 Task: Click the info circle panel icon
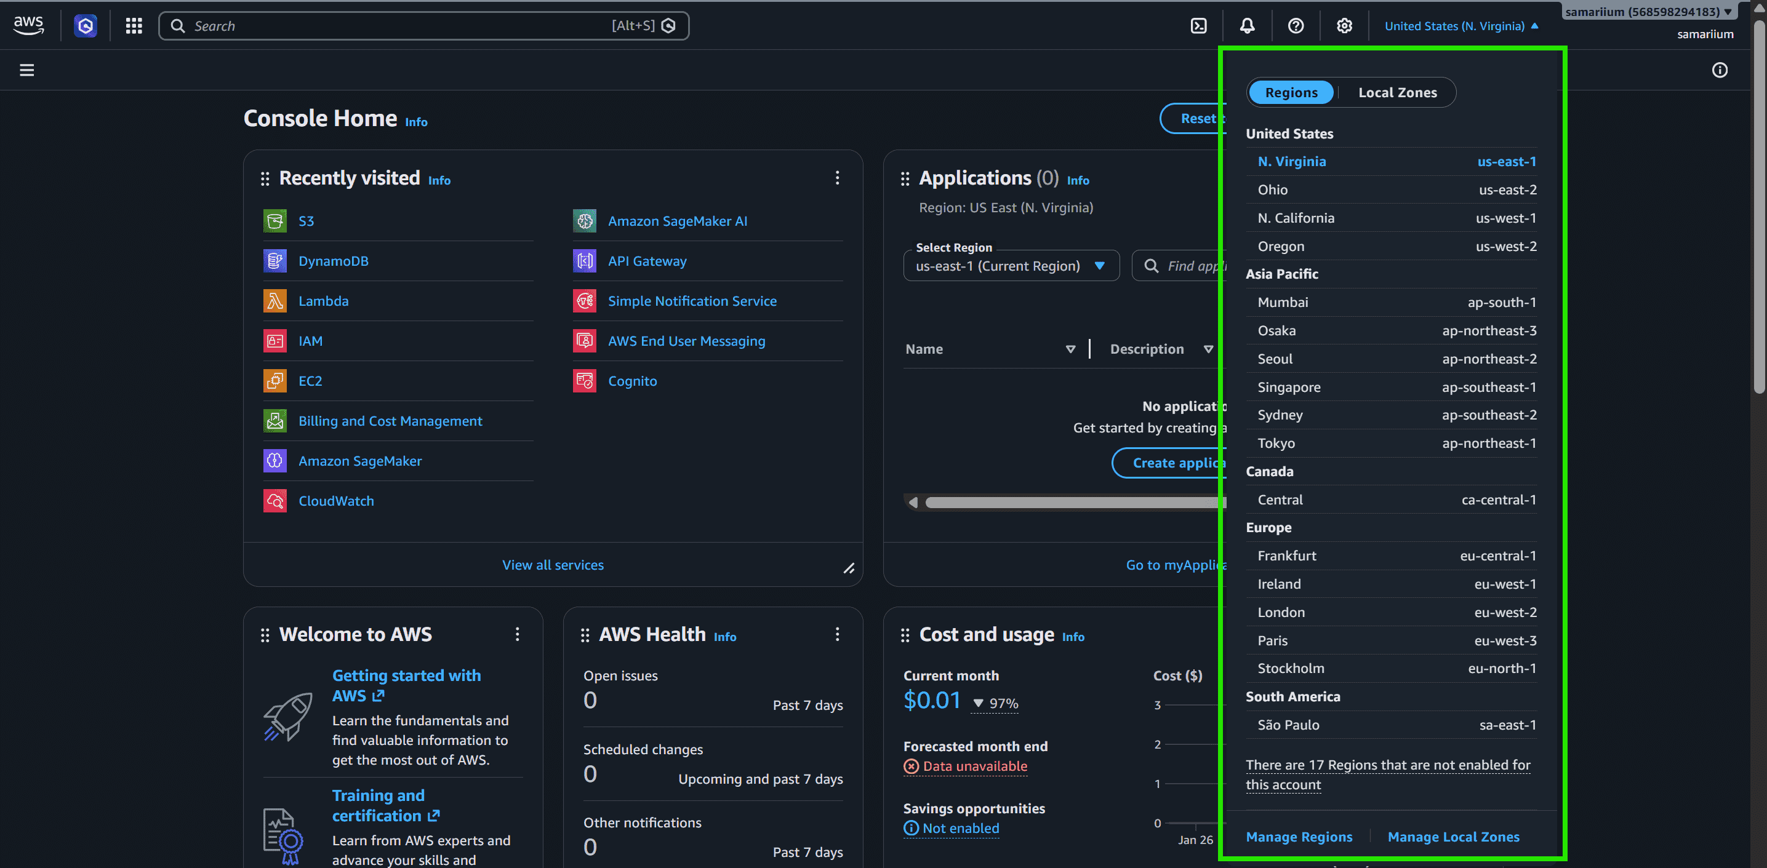[x=1720, y=70]
